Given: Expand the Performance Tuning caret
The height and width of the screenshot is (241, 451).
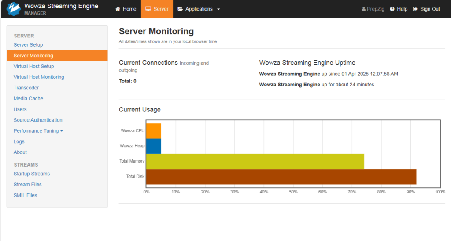Looking at the screenshot, I should coord(62,131).
